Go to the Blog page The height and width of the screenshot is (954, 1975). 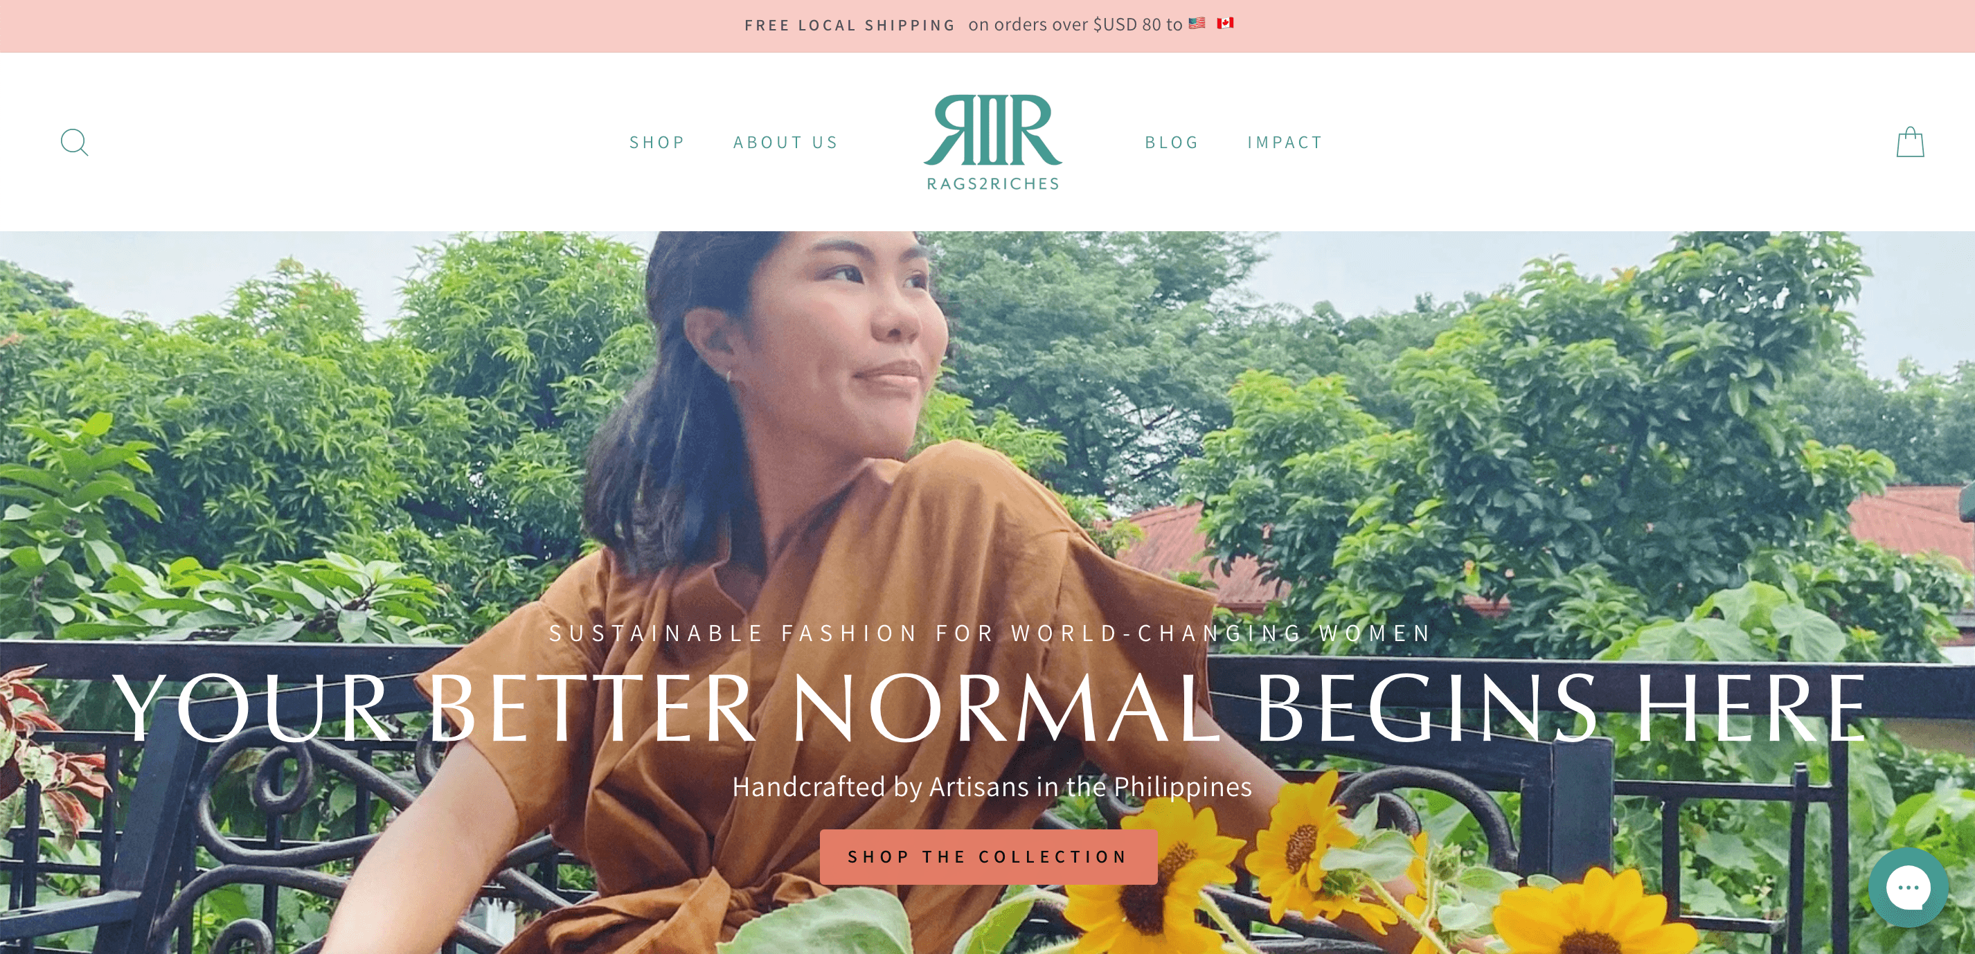1172,143
